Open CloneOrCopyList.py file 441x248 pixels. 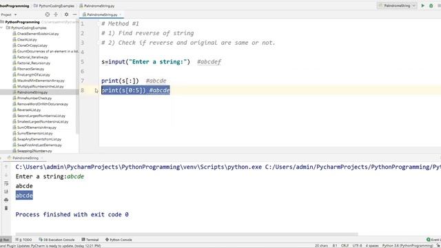coord(32,45)
